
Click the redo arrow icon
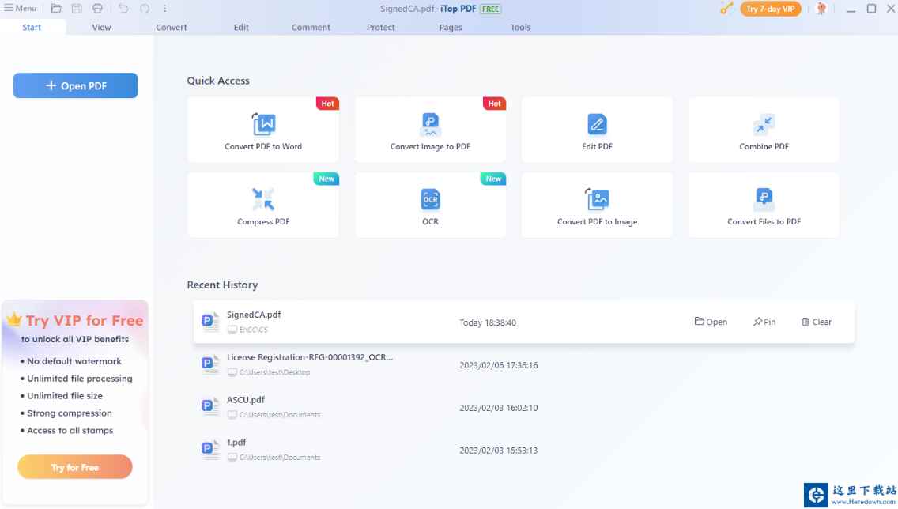(x=145, y=9)
